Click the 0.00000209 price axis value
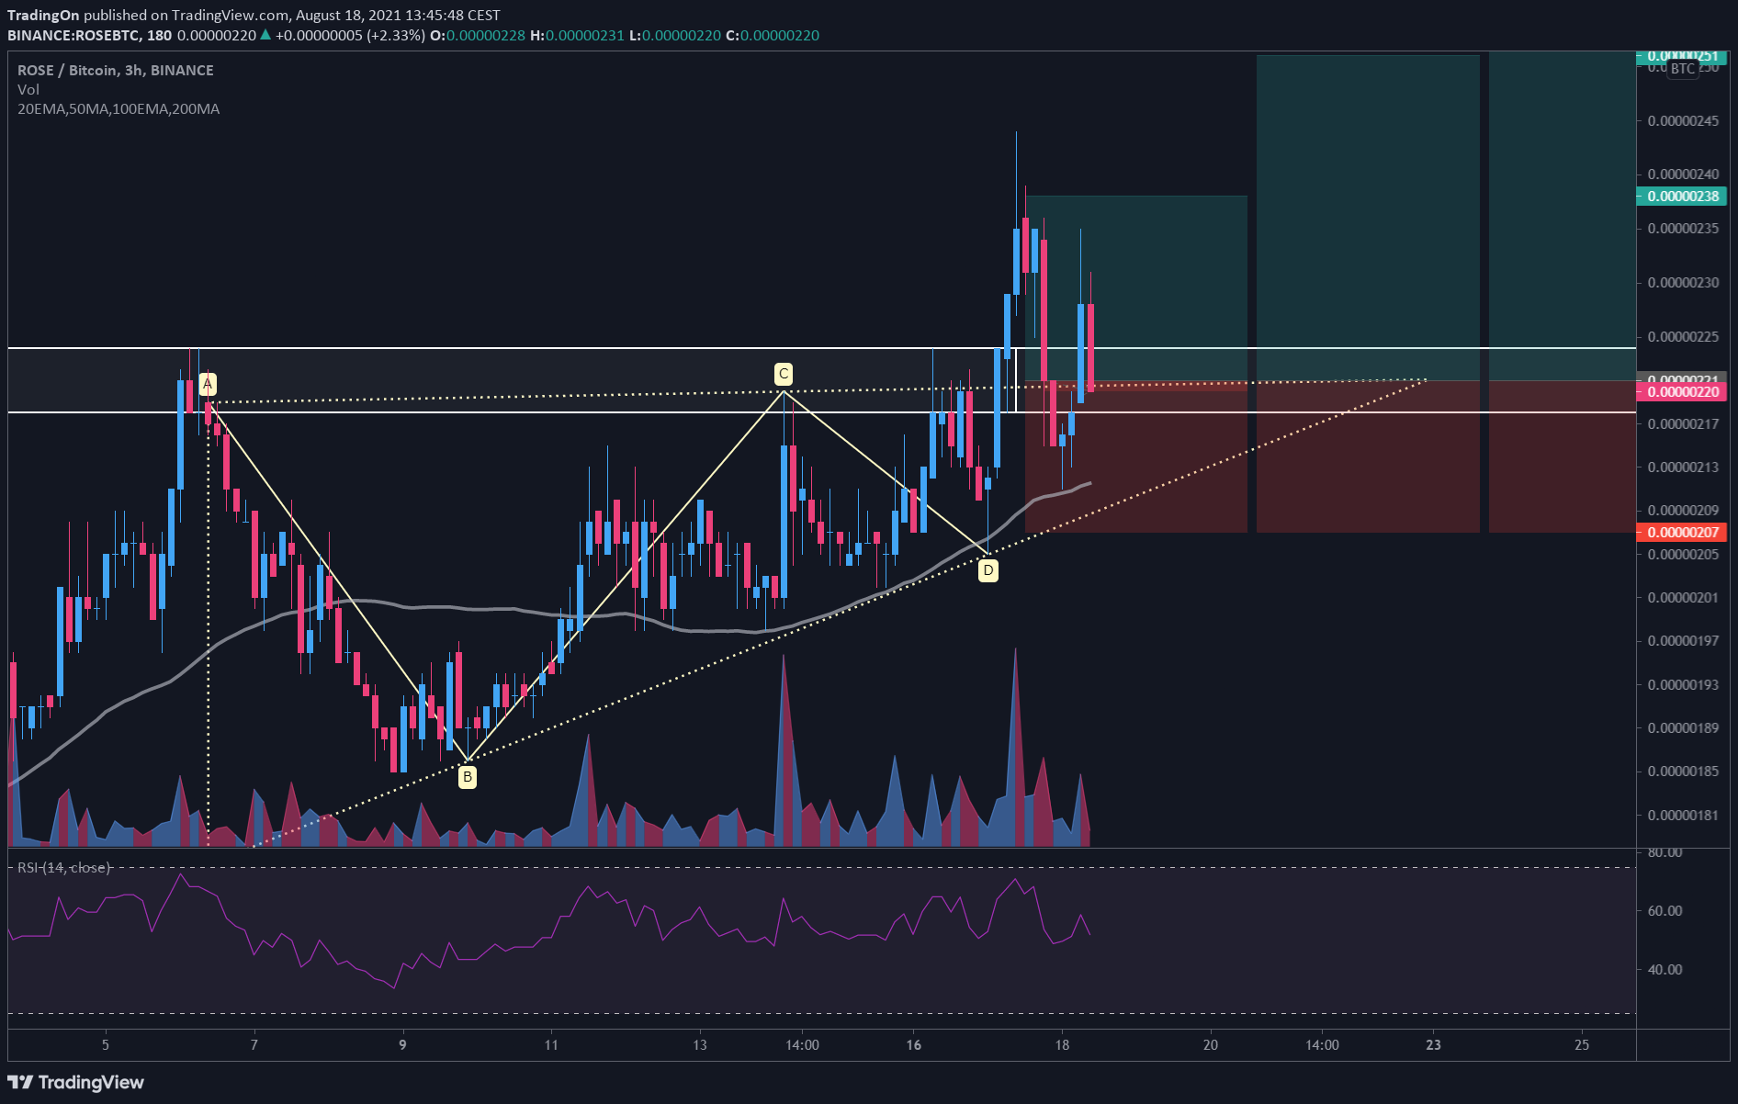This screenshot has width=1738, height=1104. pyautogui.click(x=1683, y=511)
